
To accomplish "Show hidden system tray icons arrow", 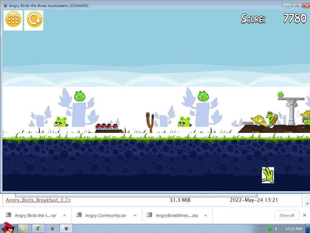I will point(262,229).
